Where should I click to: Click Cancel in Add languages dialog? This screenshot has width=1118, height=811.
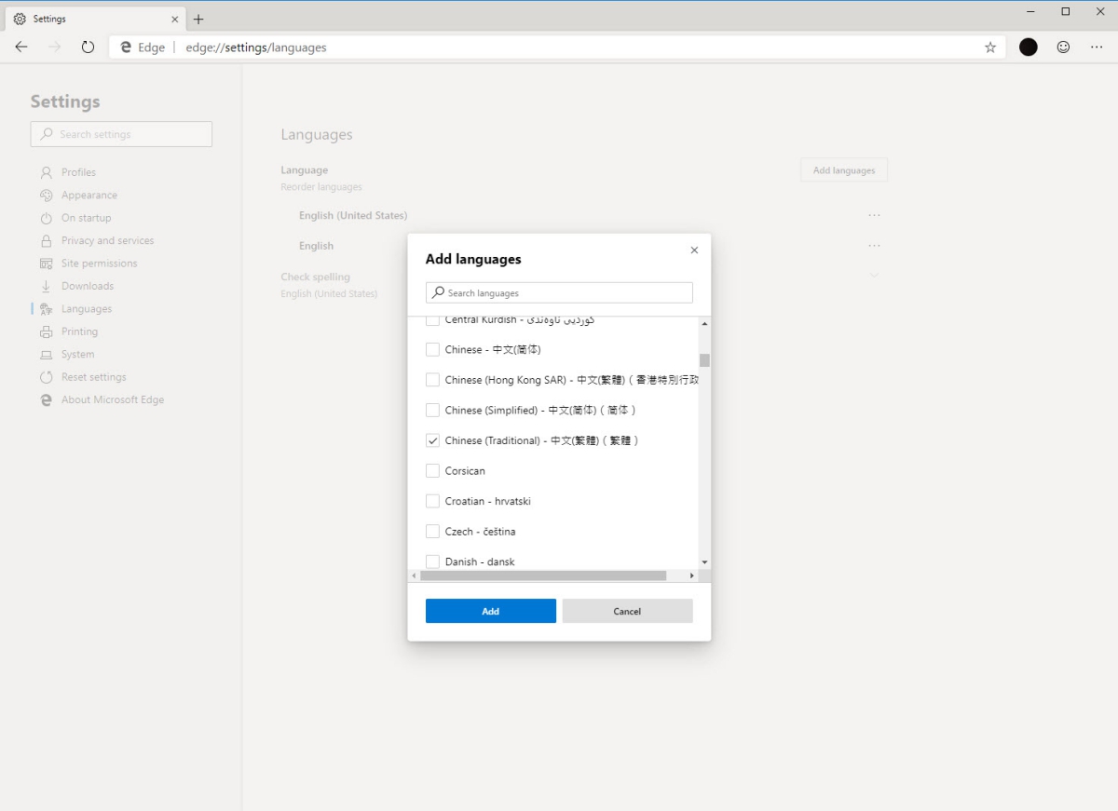(x=627, y=611)
